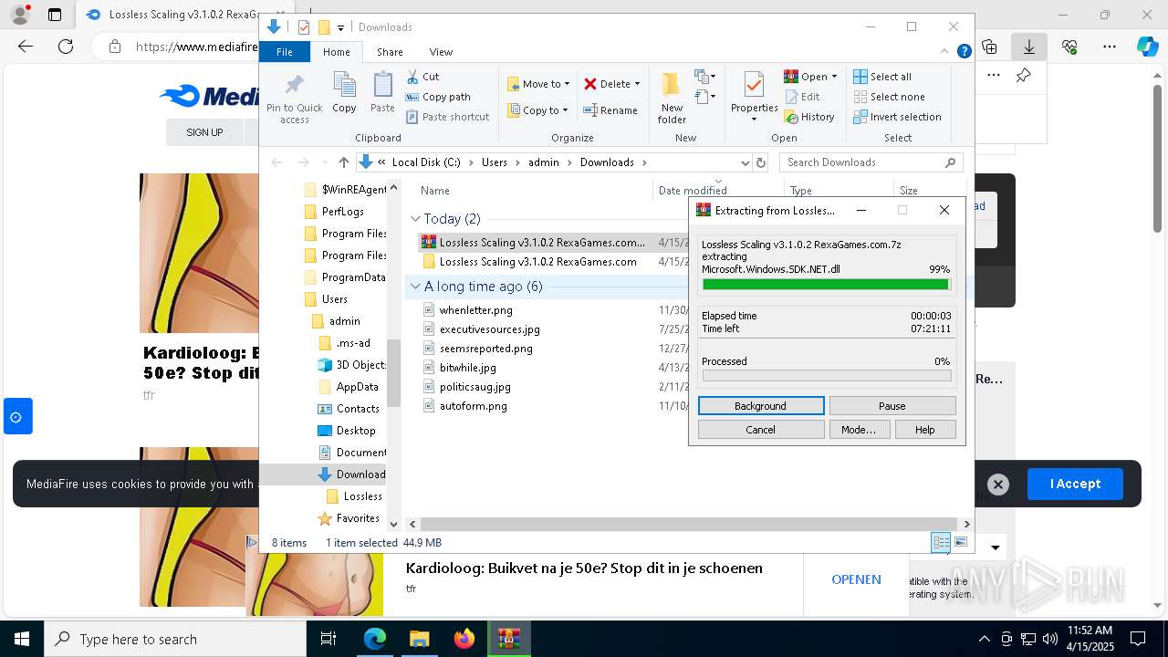Click OPENEN ad link
Screen dimensions: 1168x657
tap(856, 579)
